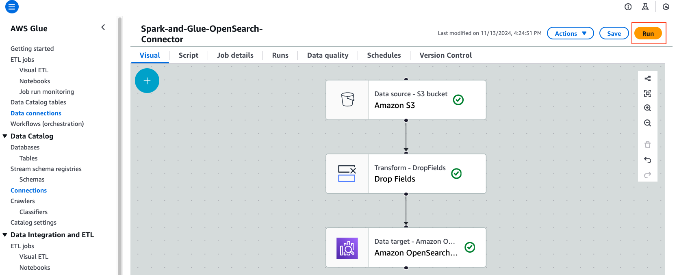Click the S3 bucket icon

tap(347, 100)
